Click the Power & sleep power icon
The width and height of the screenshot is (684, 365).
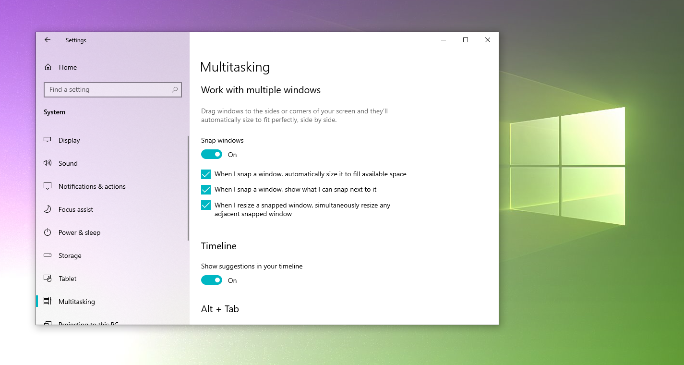tap(47, 232)
